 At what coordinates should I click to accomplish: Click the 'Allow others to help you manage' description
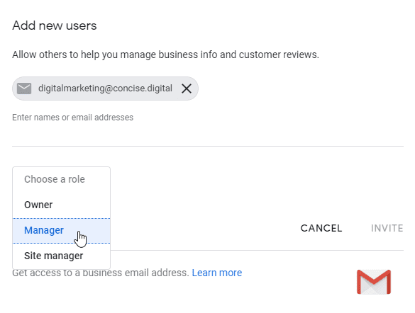[x=165, y=55]
